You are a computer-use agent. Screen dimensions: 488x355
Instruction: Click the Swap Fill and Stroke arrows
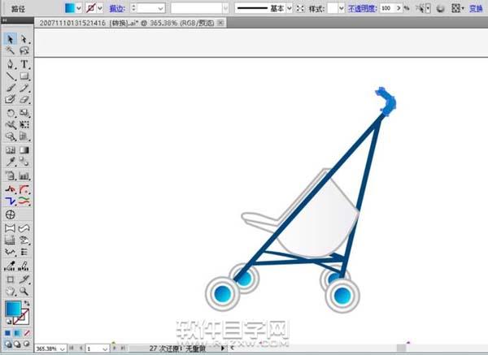coord(27,303)
